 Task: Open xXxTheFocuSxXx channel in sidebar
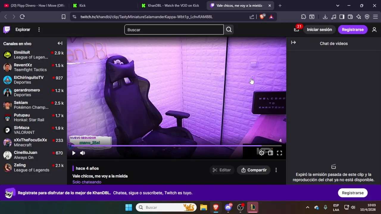tap(33, 142)
